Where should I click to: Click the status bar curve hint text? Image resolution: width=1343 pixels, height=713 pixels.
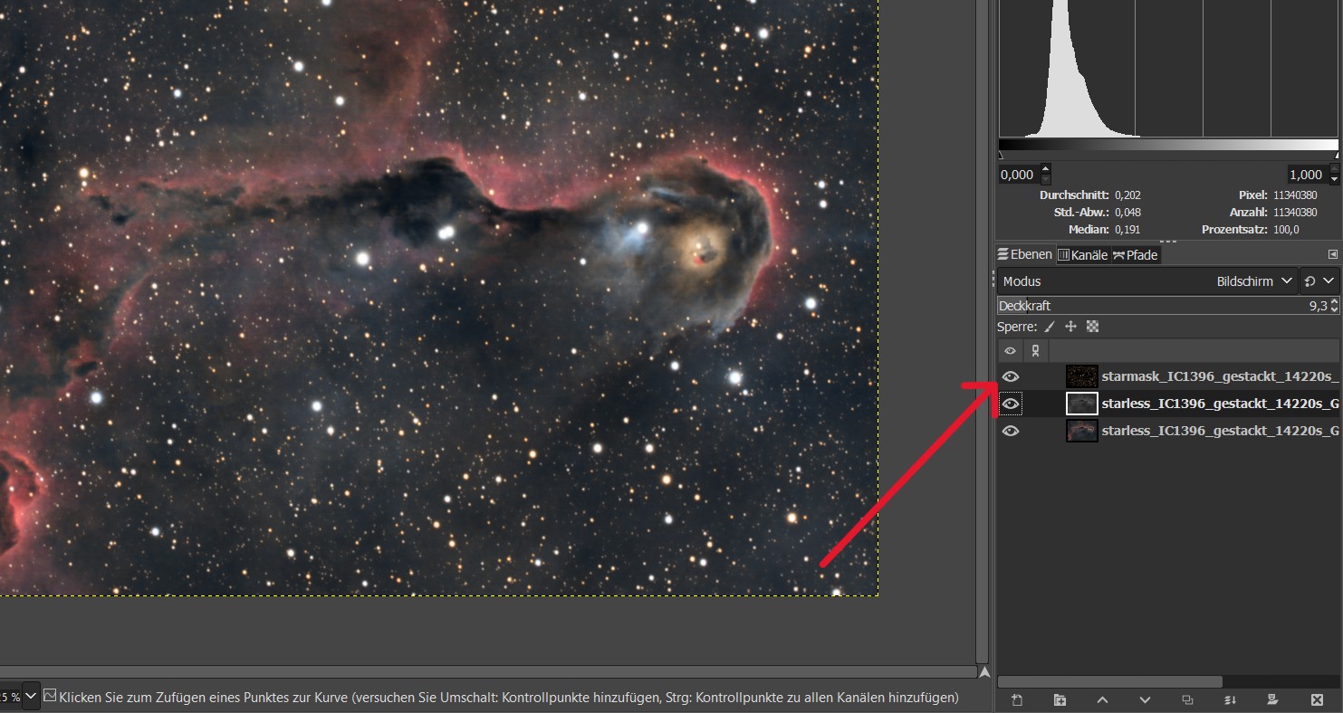tap(508, 697)
